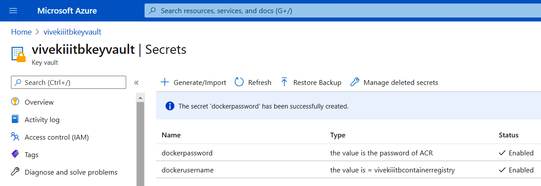
Task: Open the Azure portal hamburger menu
Action: 13,11
